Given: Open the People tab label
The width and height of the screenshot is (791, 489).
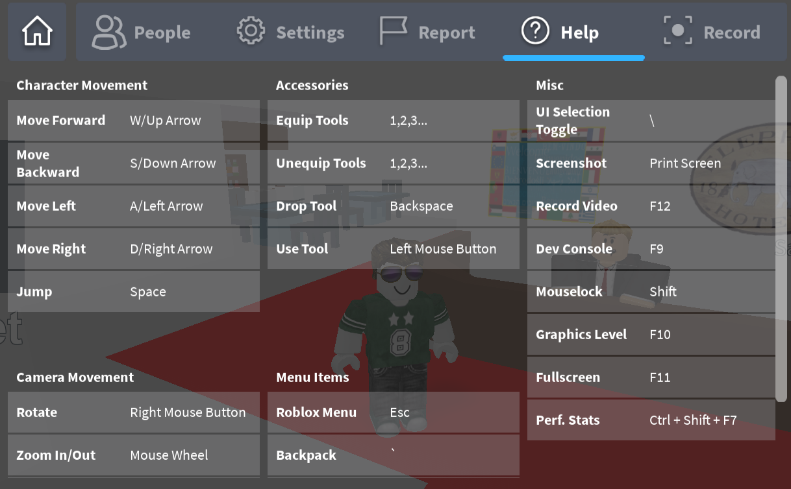Looking at the screenshot, I should click(x=162, y=32).
